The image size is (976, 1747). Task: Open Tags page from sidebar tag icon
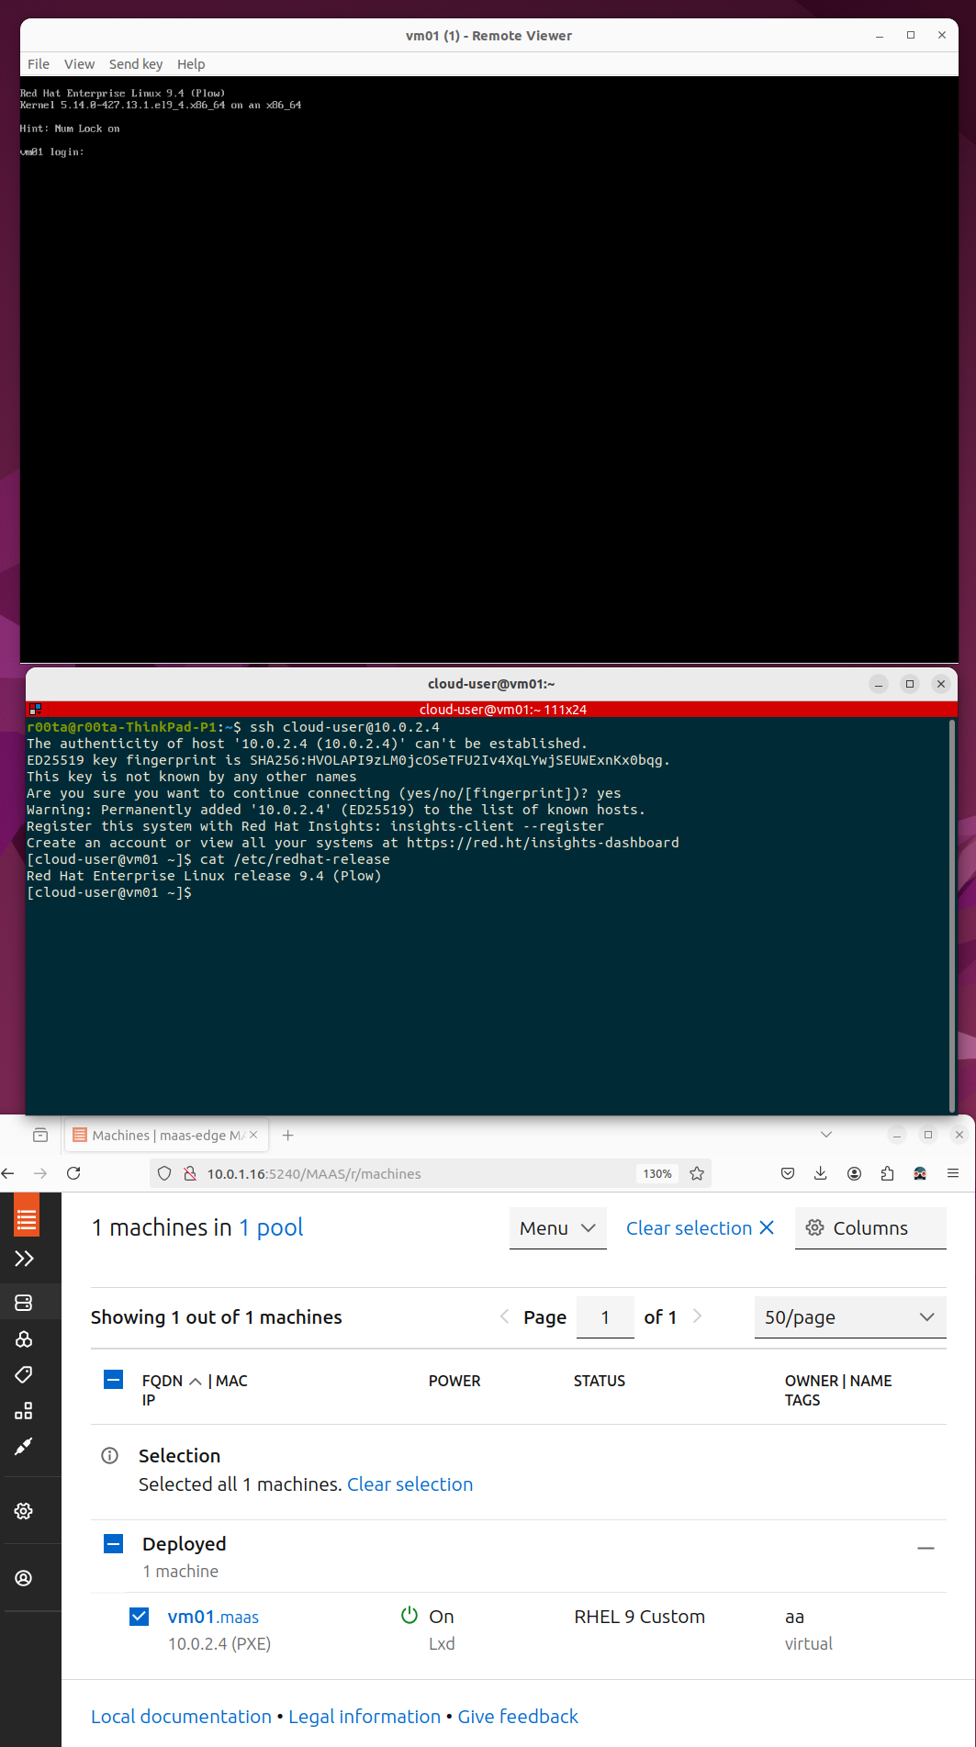pyautogui.click(x=24, y=1374)
